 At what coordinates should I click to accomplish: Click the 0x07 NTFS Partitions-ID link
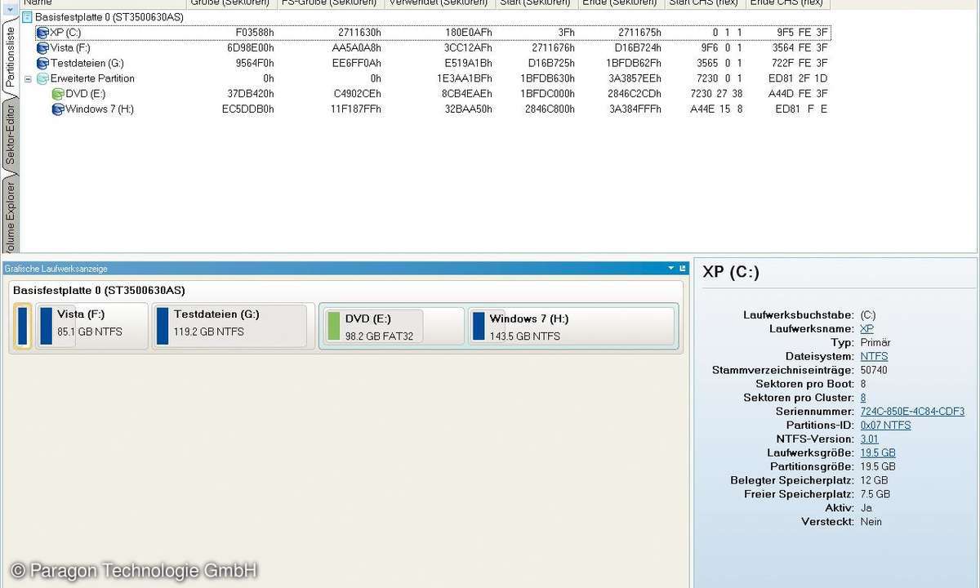(885, 425)
